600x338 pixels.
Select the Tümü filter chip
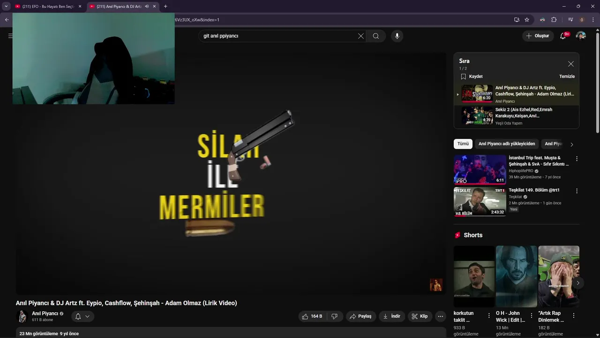tap(463, 144)
